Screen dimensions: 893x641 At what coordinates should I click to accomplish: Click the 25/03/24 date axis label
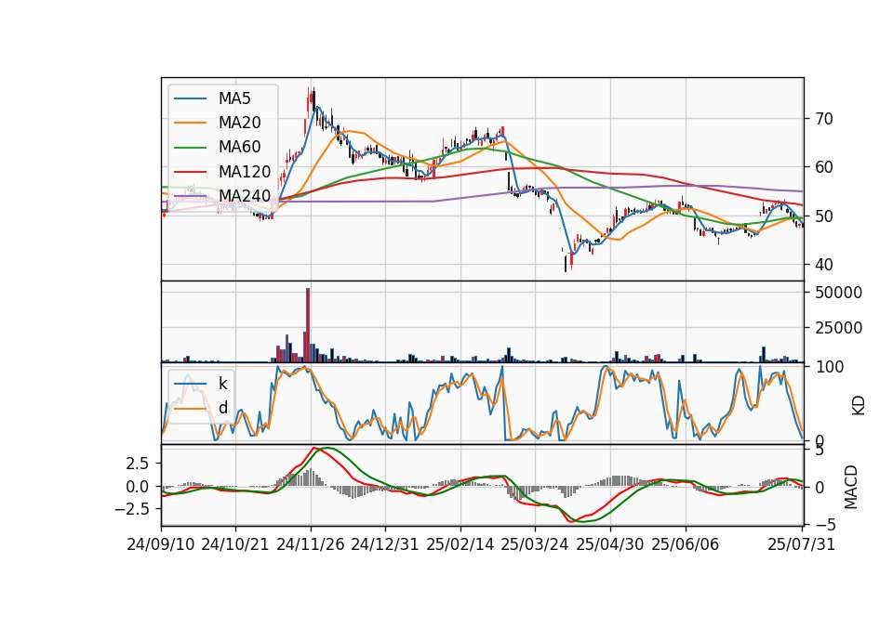coord(535,544)
